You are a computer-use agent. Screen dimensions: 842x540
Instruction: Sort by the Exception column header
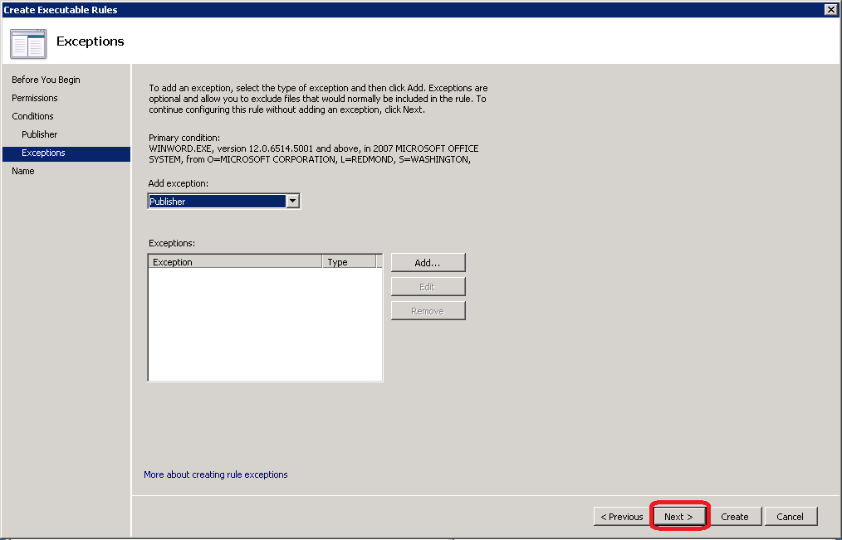pos(235,262)
